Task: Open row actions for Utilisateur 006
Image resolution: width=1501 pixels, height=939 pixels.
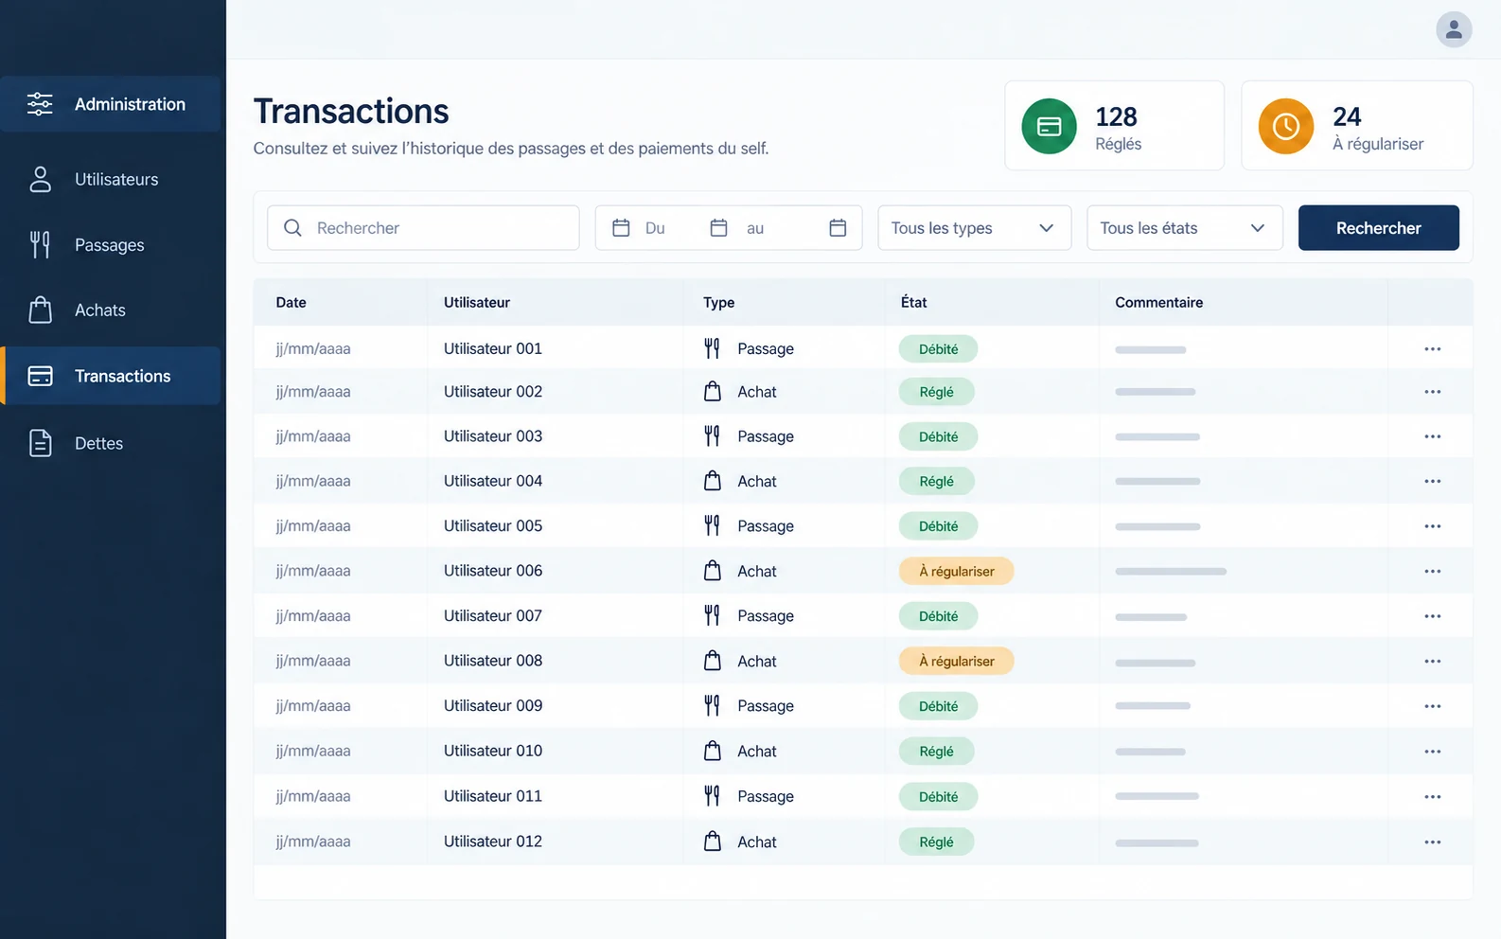Action: 1432,572
